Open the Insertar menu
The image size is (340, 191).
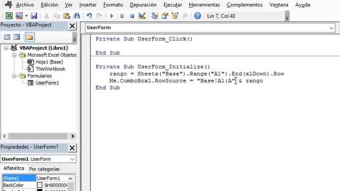click(88, 5)
